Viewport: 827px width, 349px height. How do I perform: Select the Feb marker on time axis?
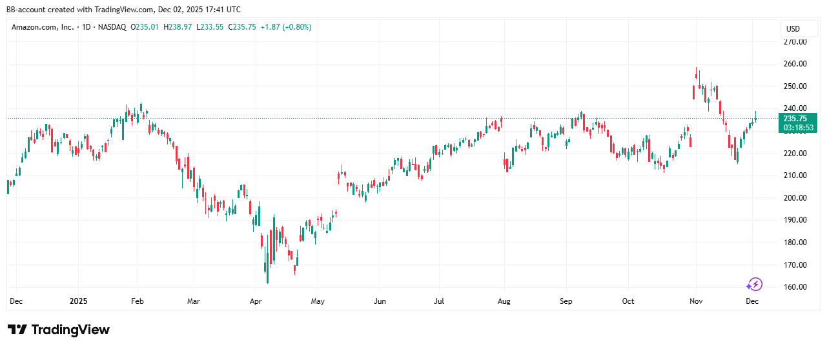coord(138,301)
